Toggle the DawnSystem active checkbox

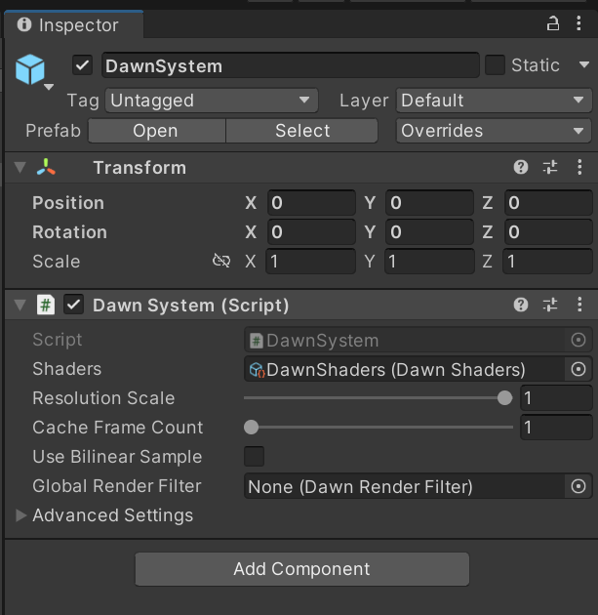coord(83,65)
